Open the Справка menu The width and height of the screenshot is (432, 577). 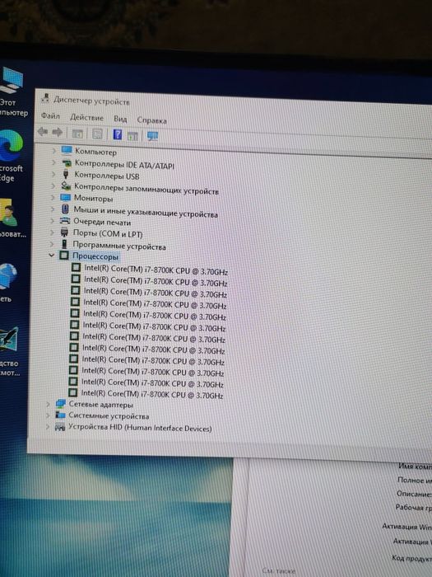[151, 120]
